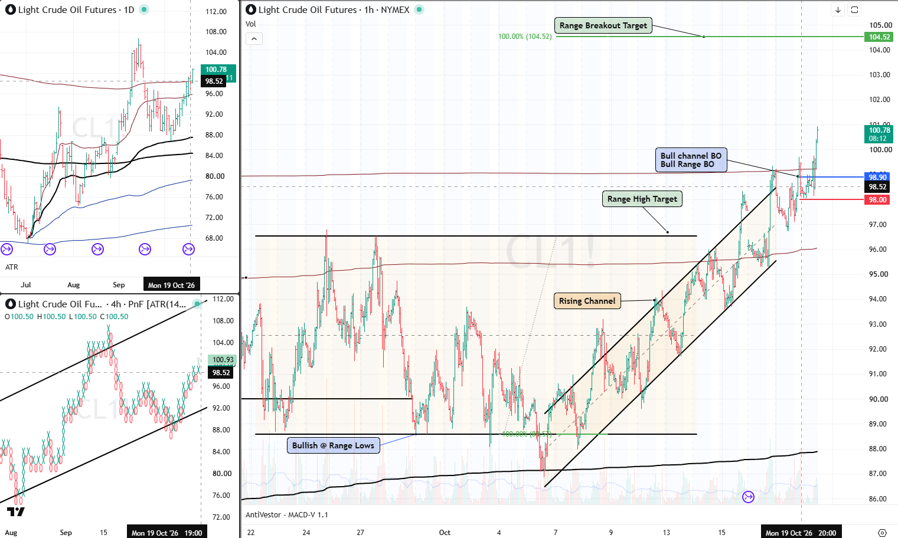Select the Range Breakout Target annotation label
Image resolution: width=898 pixels, height=538 pixels.
603,25
